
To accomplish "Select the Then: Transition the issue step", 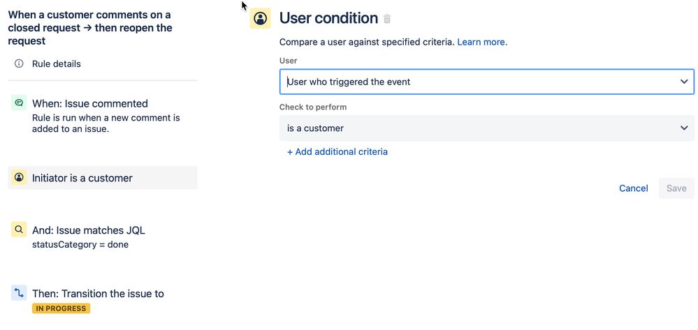I will point(103,300).
